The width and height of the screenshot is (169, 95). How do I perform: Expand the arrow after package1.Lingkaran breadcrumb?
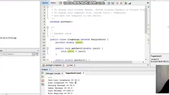coord(63,65)
